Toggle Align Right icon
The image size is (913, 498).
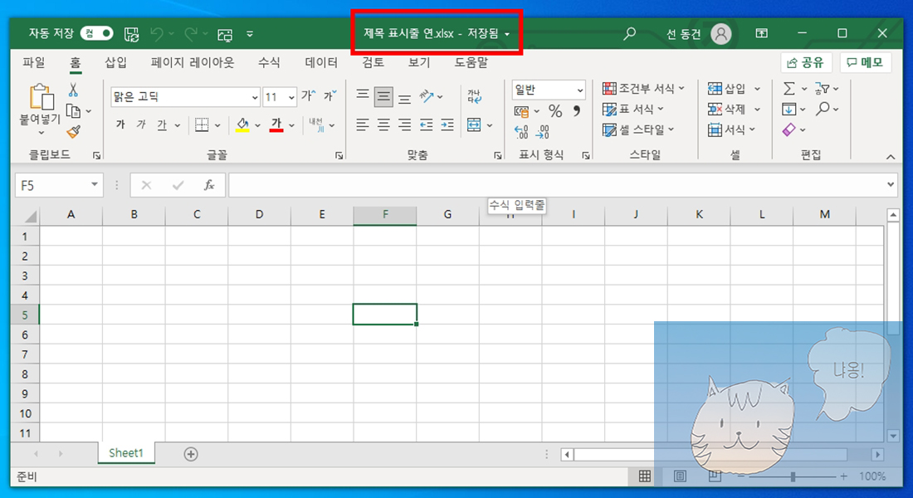[x=405, y=124]
